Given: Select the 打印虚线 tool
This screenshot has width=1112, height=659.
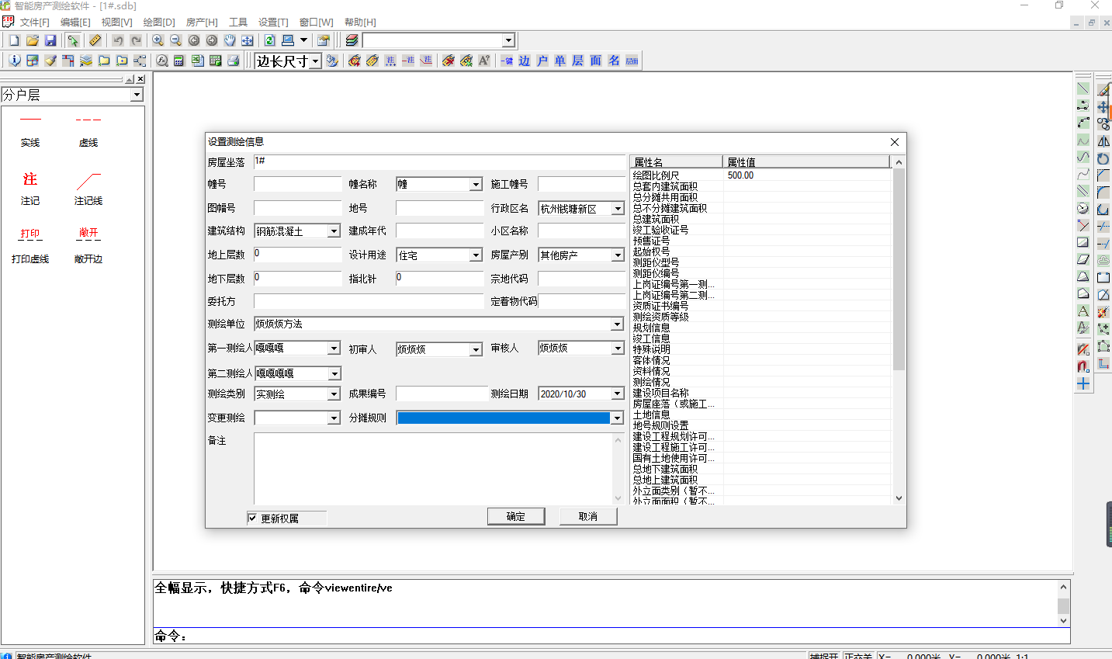Looking at the screenshot, I should pyautogui.click(x=30, y=246).
